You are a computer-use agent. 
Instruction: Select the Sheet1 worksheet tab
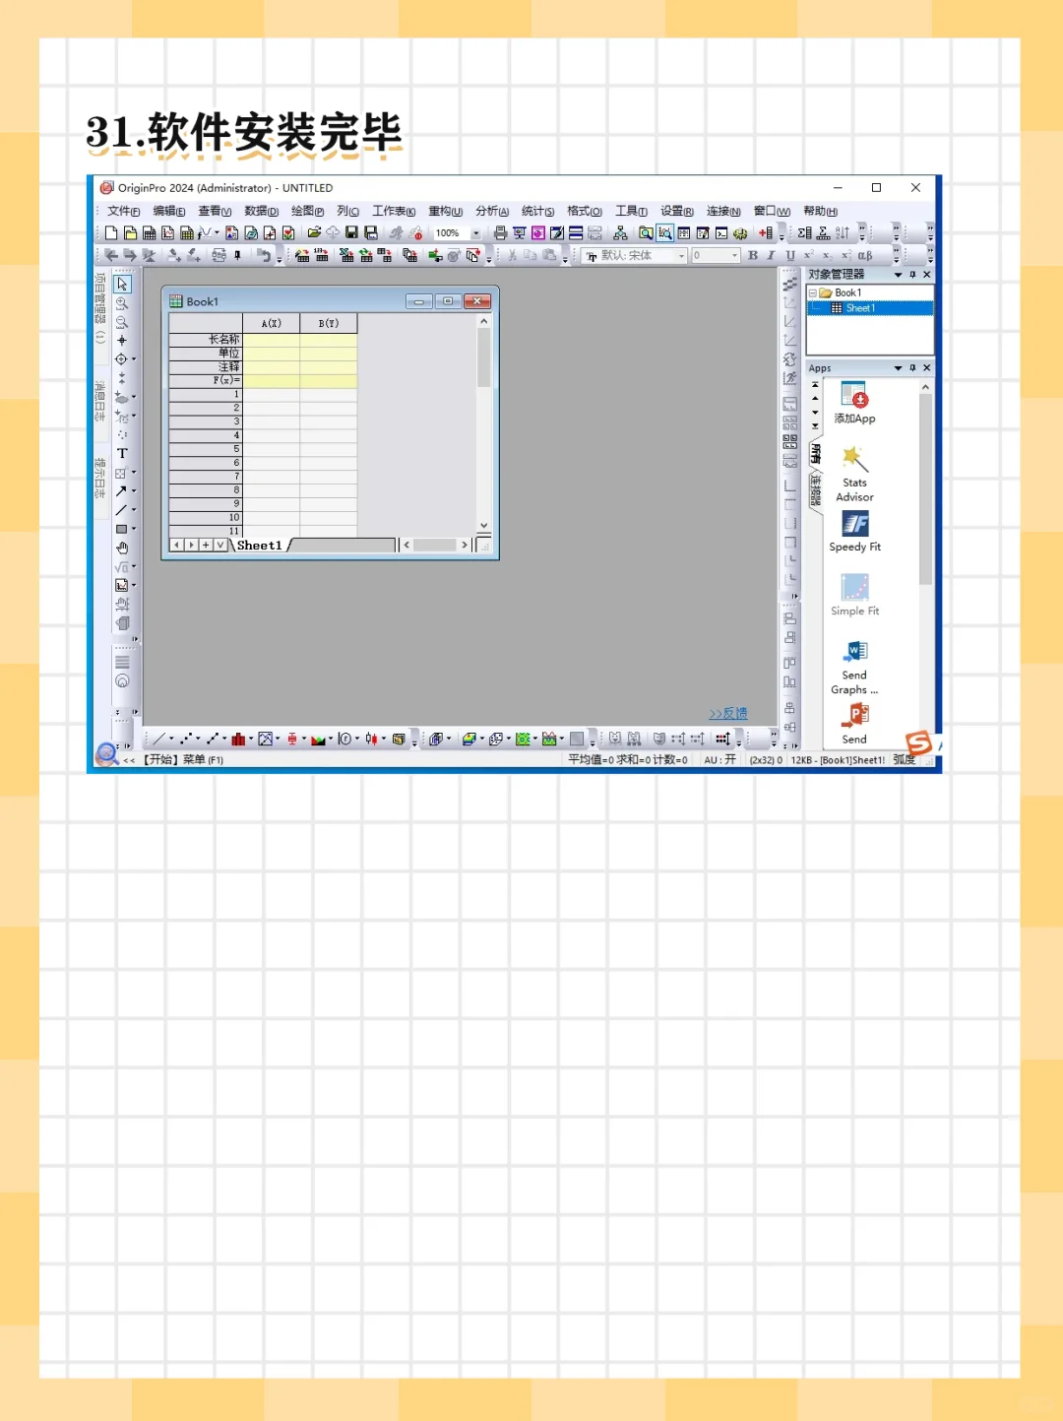tap(260, 546)
